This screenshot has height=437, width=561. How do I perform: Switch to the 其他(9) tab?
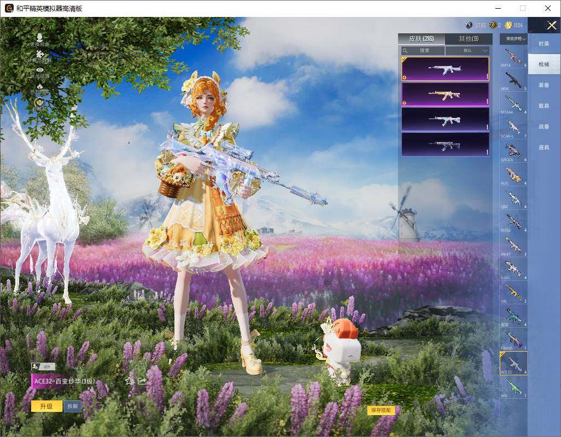[x=469, y=39]
